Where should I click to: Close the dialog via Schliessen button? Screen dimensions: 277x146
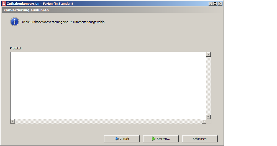click(x=200, y=139)
